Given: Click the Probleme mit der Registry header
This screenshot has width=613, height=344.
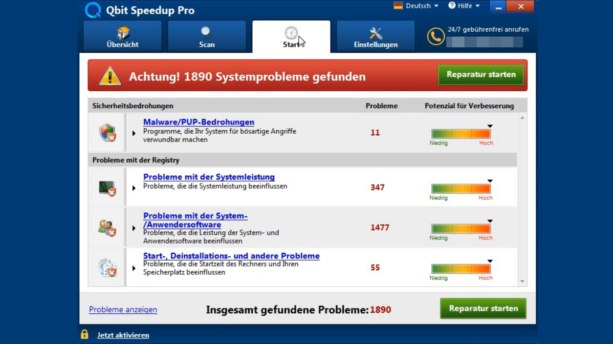Looking at the screenshot, I should (x=136, y=160).
